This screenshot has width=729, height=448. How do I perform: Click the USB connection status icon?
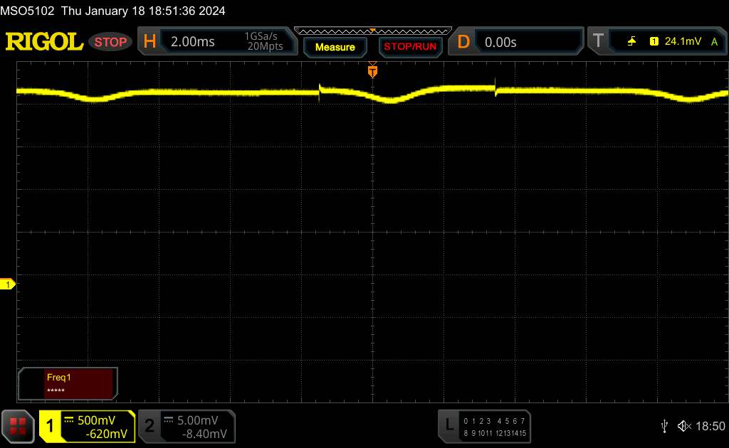pos(664,425)
